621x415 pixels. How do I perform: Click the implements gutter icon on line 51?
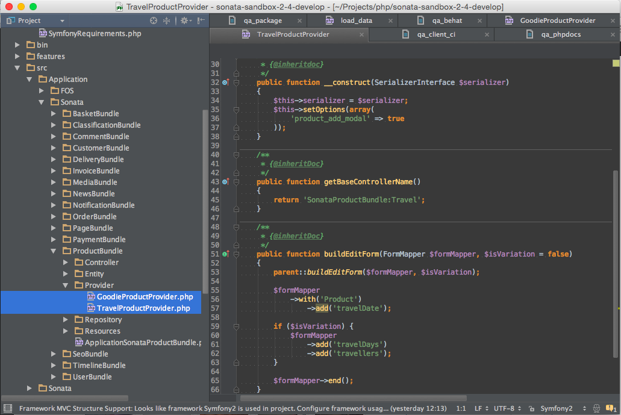(x=225, y=254)
